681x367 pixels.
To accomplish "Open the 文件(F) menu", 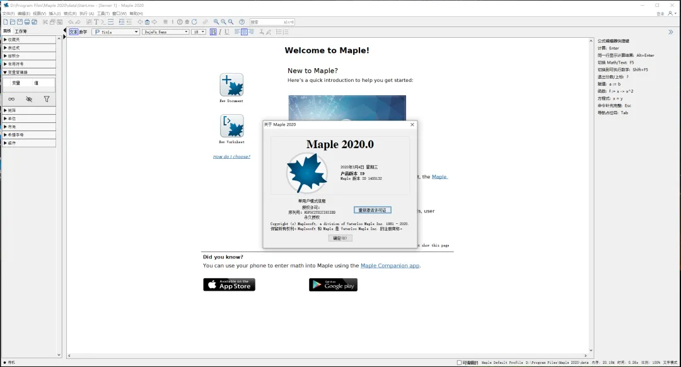I will [8, 13].
